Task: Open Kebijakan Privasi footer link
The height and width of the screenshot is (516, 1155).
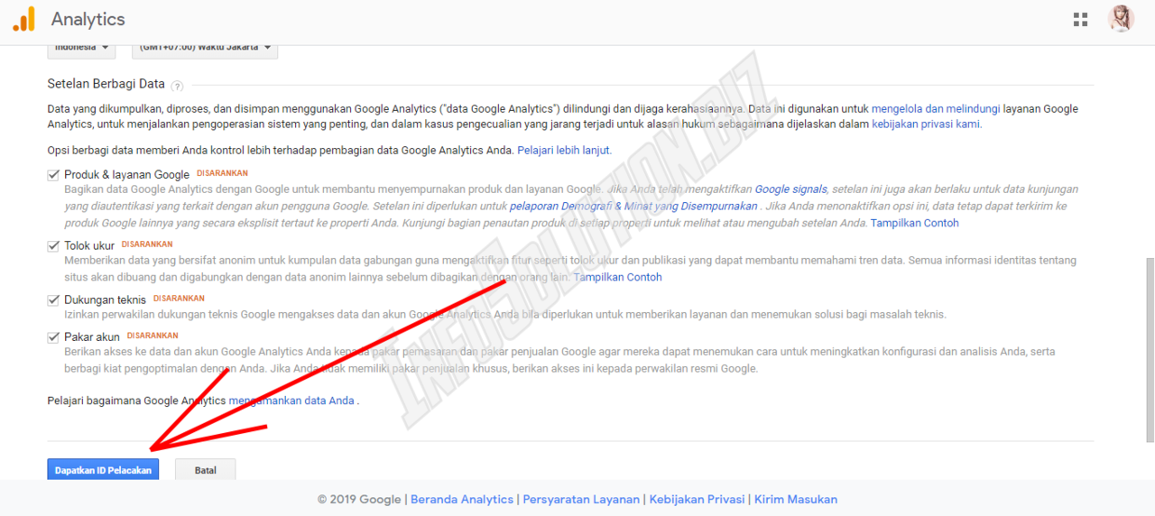Action: coord(697,499)
